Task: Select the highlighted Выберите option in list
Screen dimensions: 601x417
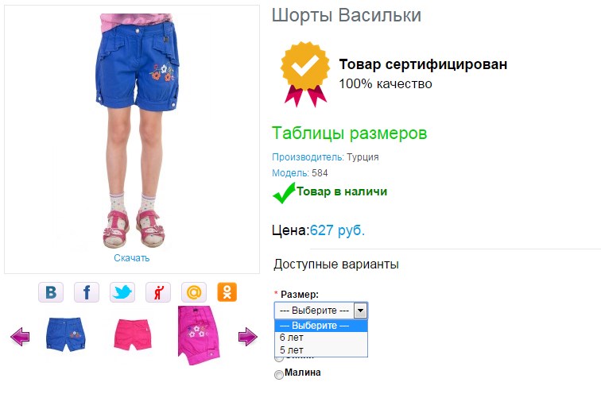Action: pyautogui.click(x=321, y=326)
